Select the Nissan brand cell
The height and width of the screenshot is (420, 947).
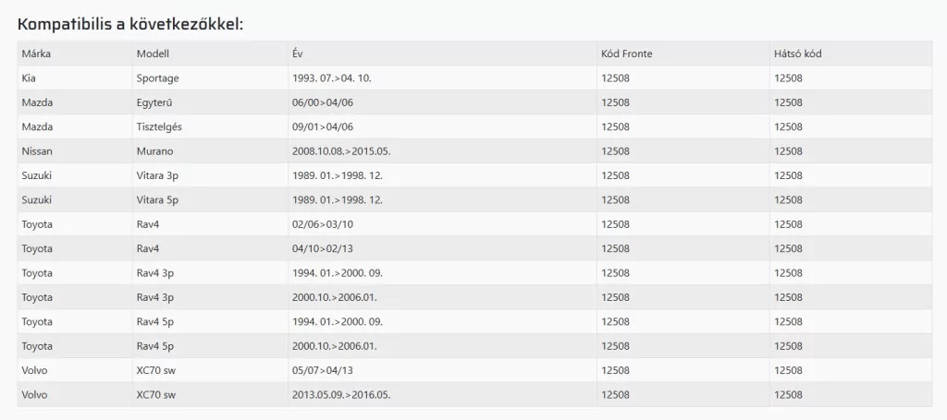pyautogui.click(x=36, y=151)
